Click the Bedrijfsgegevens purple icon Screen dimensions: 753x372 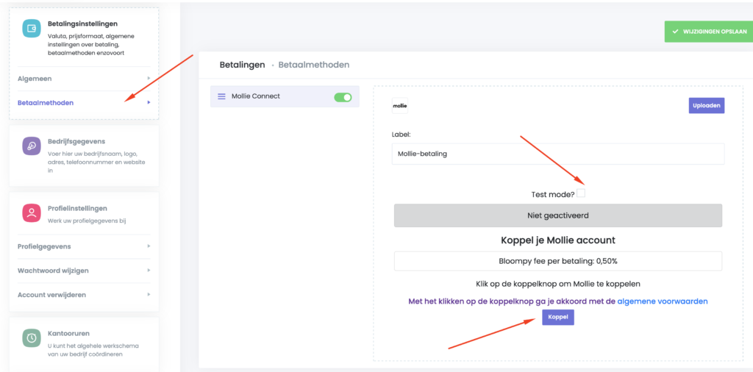coord(32,146)
